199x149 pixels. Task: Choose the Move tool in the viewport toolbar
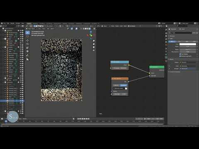28,41
